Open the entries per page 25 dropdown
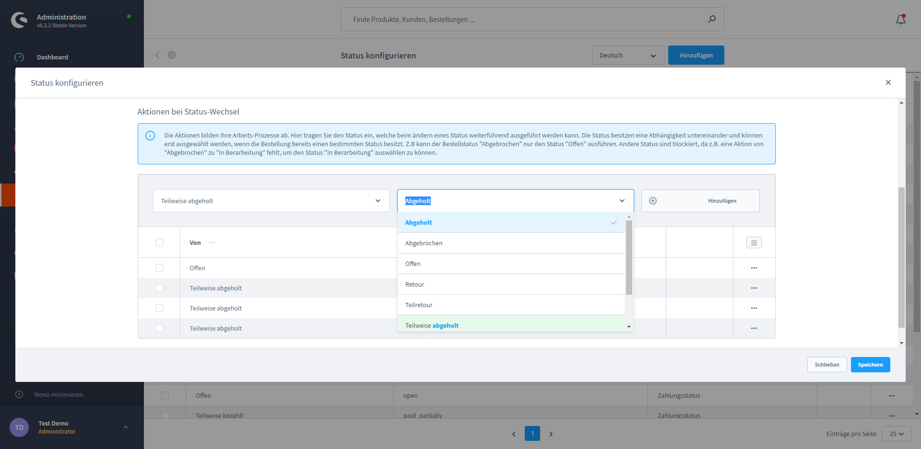The image size is (921, 449). tap(897, 434)
